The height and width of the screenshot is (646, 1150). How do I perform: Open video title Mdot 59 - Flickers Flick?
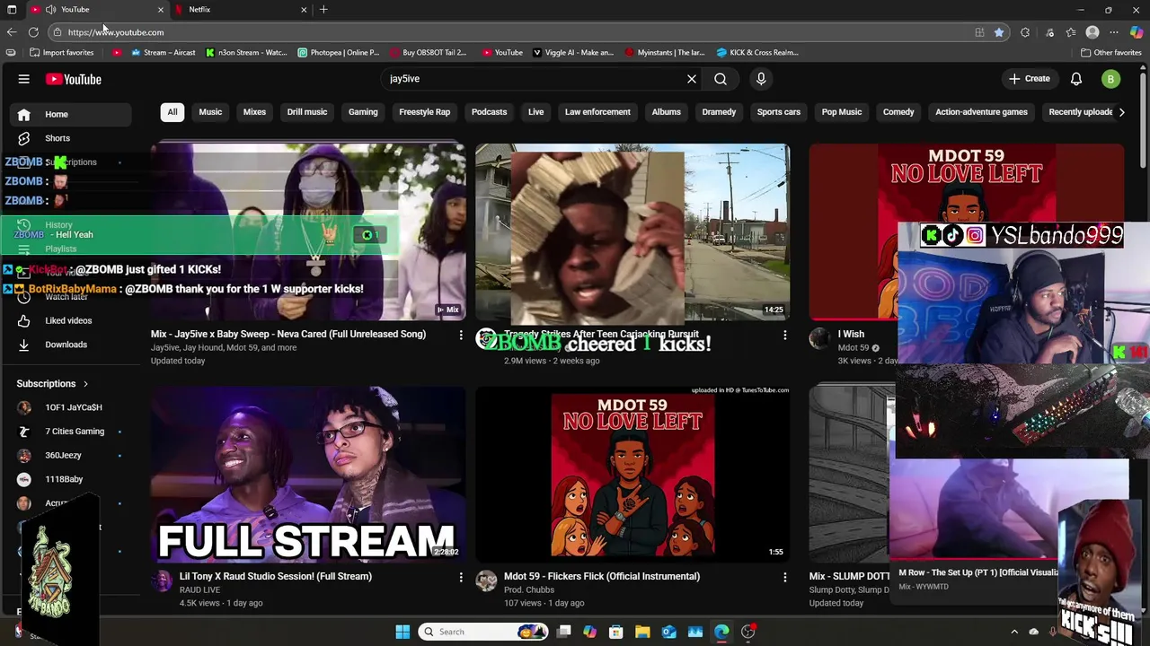click(602, 576)
